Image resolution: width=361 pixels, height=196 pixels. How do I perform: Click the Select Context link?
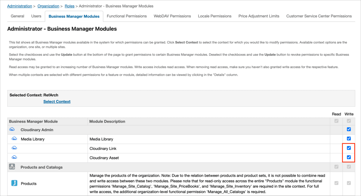coord(57,102)
